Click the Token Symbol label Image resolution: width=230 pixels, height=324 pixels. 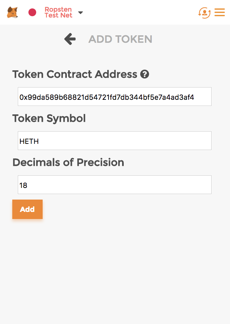click(x=49, y=119)
